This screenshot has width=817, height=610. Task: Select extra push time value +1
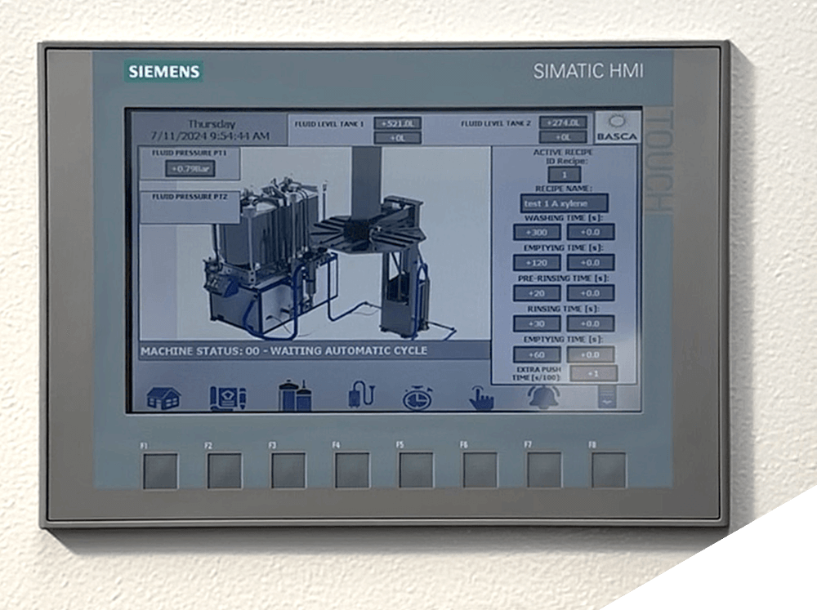coord(593,373)
